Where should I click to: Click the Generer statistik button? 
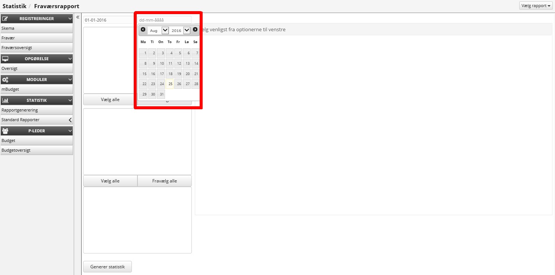107,267
